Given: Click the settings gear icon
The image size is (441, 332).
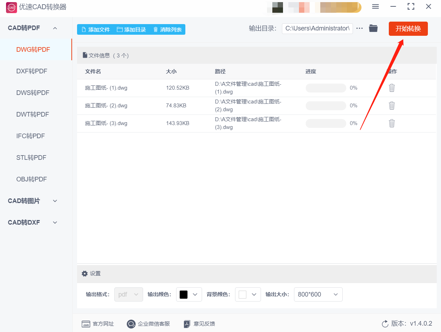Looking at the screenshot, I should click(x=85, y=274).
